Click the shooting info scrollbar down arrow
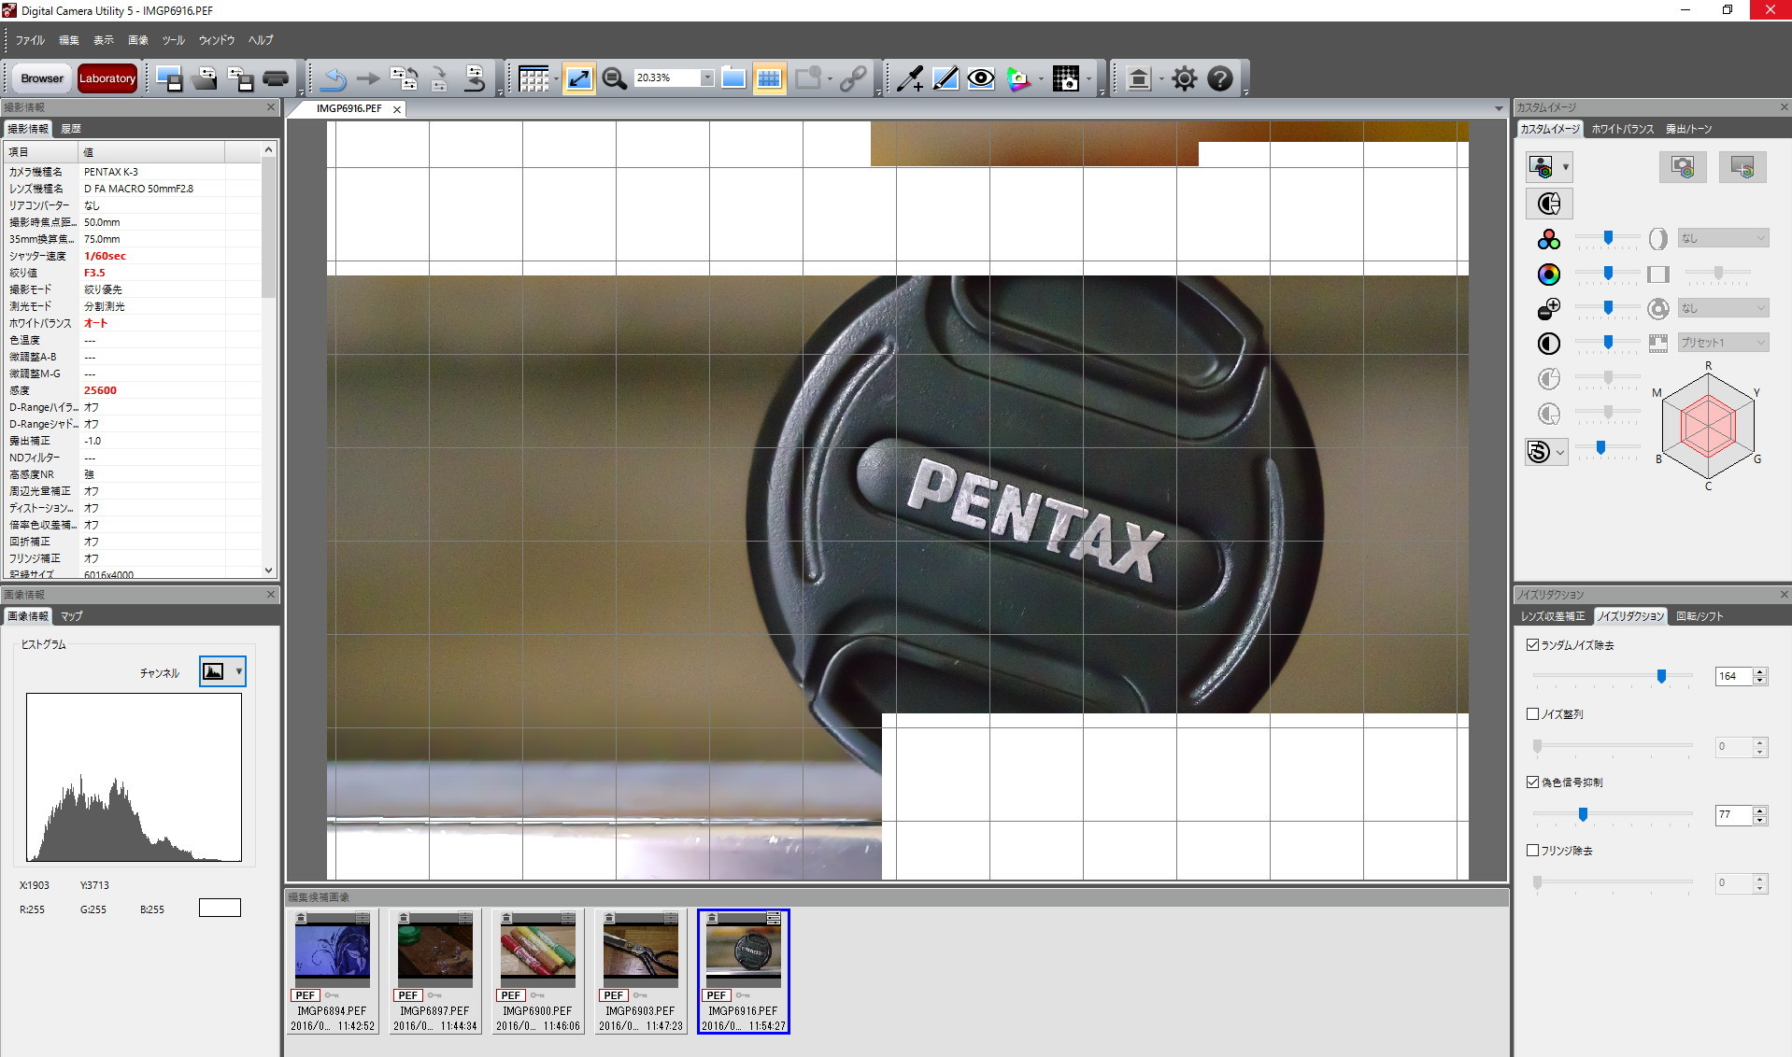Viewport: 1792px width, 1057px height. [x=269, y=571]
